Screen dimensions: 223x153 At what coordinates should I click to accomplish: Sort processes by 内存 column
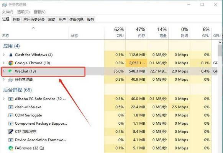pos(136,33)
